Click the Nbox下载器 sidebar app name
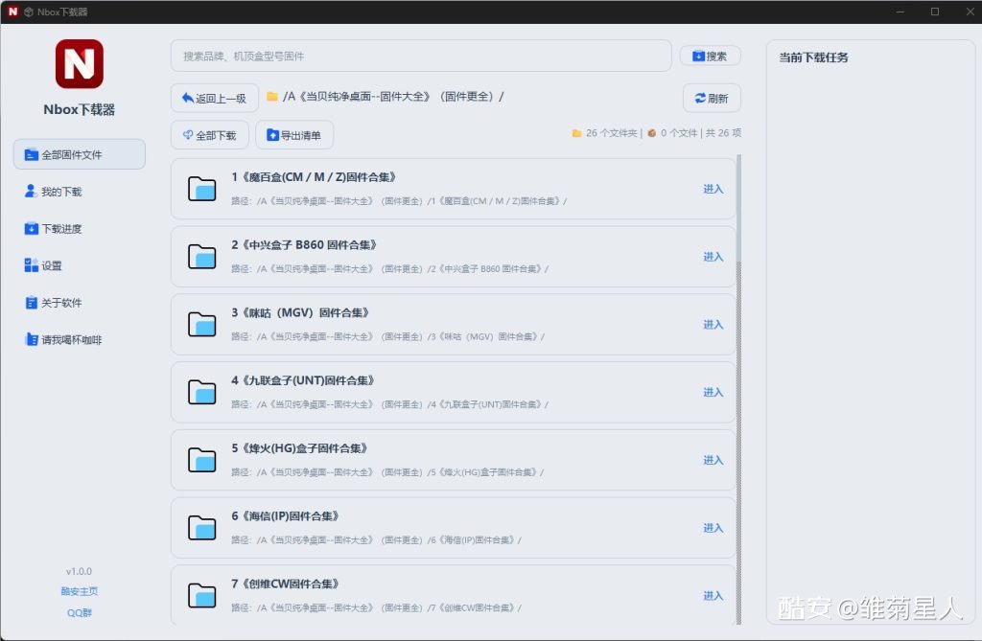 [79, 109]
